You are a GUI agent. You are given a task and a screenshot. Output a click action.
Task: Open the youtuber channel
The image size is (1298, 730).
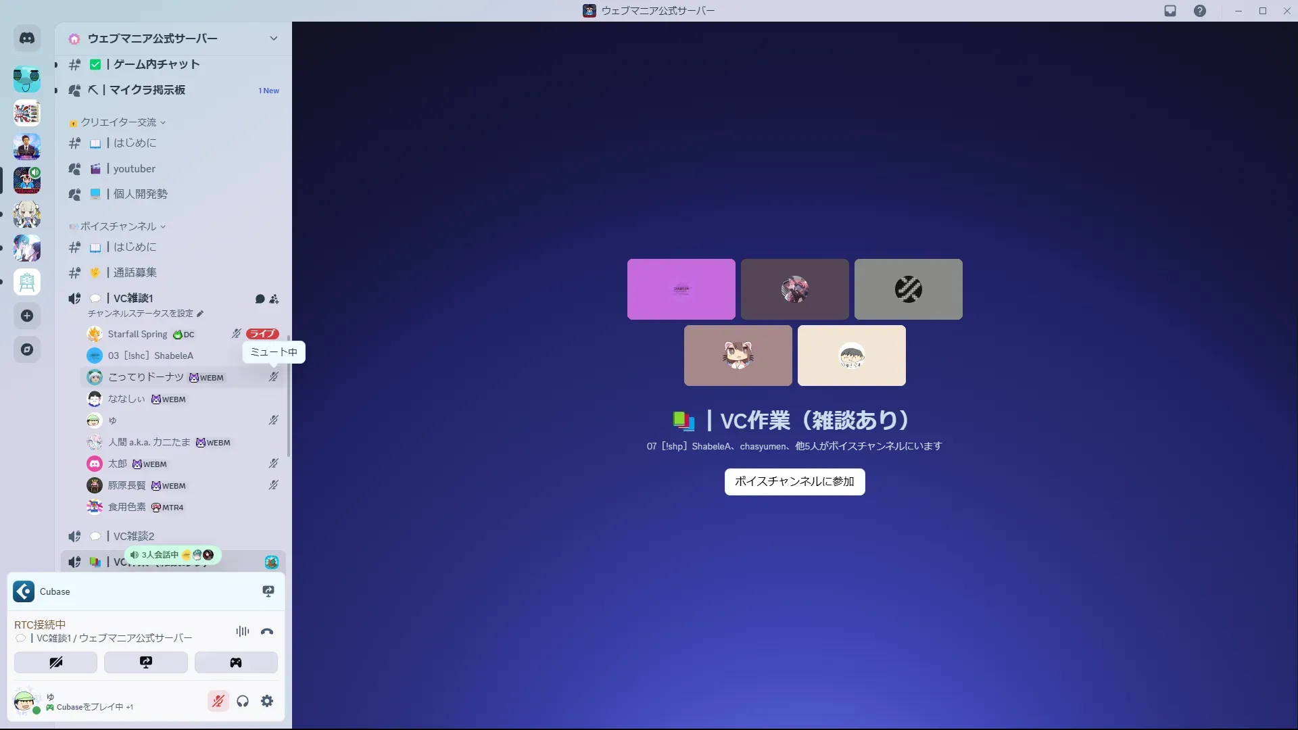click(135, 169)
